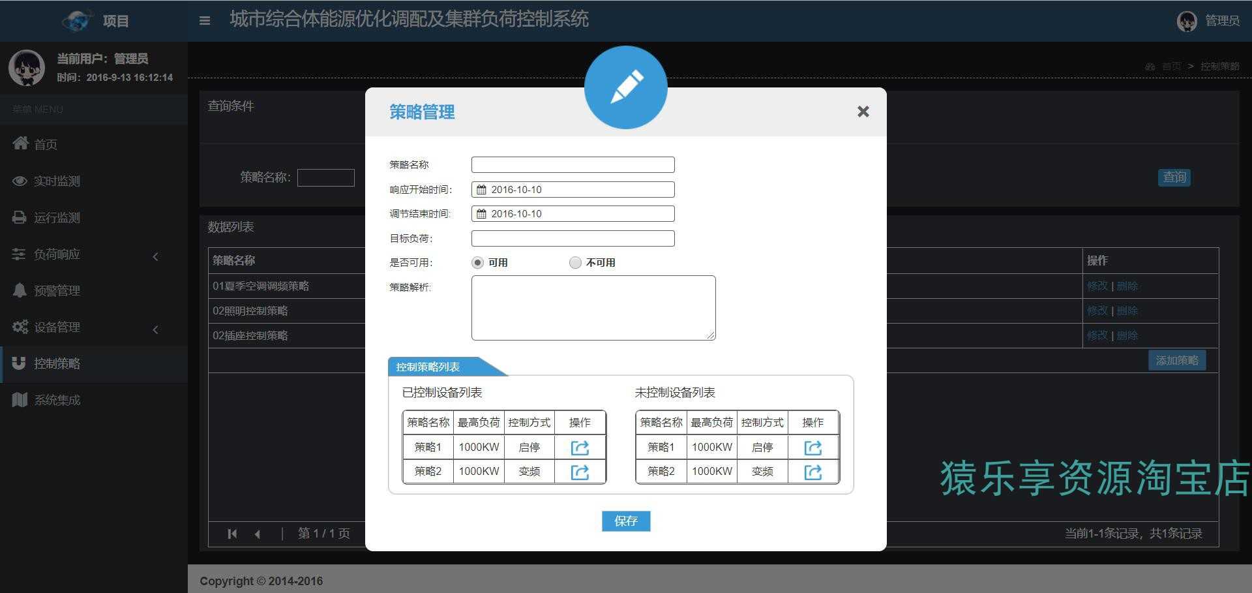Image resolution: width=1252 pixels, height=593 pixels.
Task: Focus the 策略解析 text area
Action: (x=593, y=308)
